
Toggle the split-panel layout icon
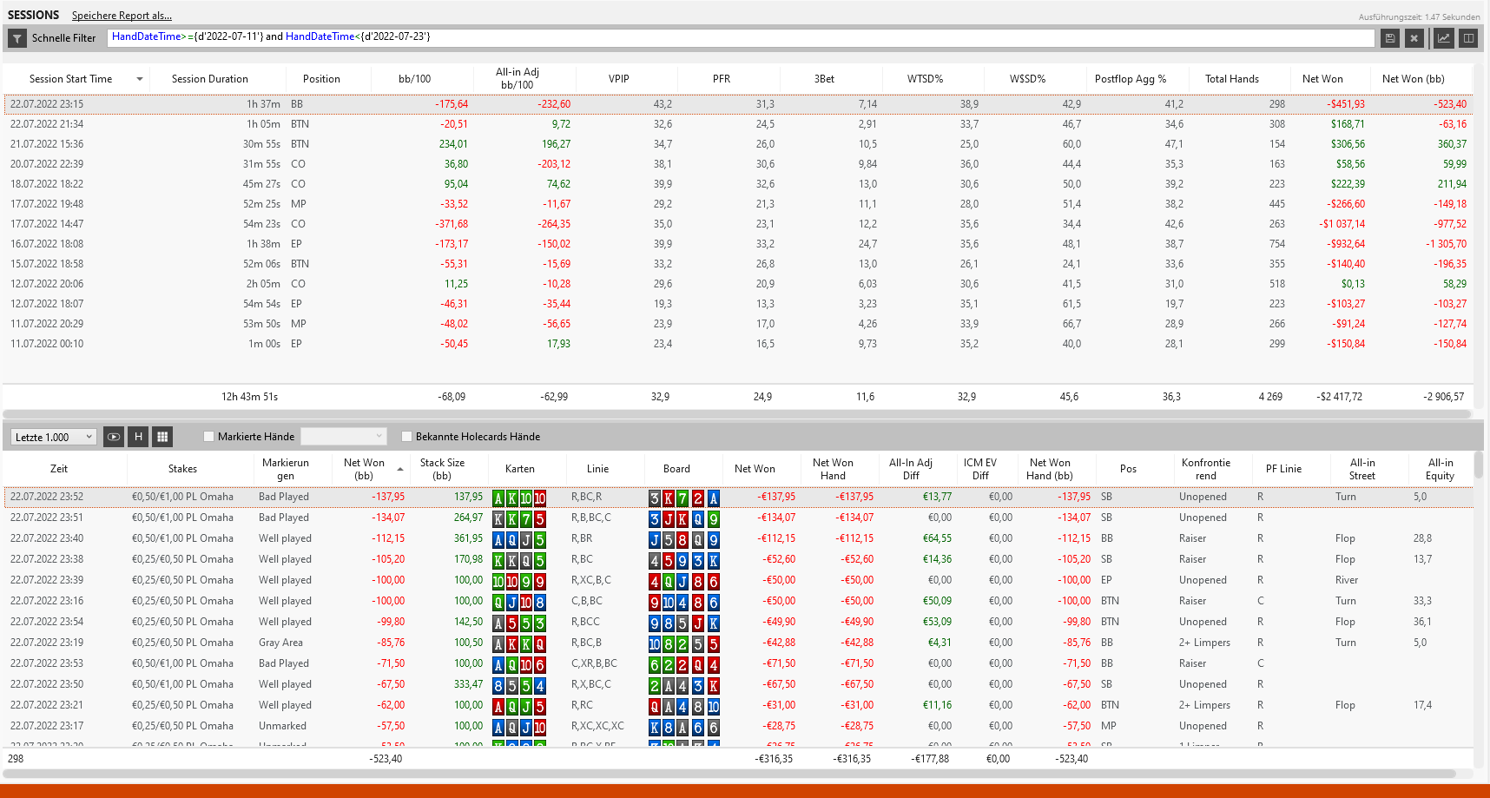(1468, 38)
